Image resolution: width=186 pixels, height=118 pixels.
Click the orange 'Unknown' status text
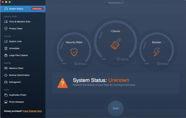click(119, 80)
